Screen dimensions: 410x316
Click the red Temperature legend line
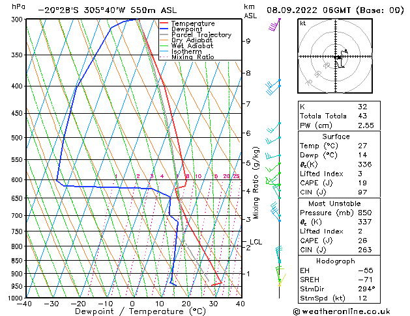point(164,23)
